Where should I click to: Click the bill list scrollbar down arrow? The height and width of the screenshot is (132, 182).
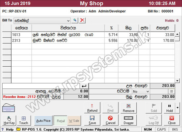tap(177, 81)
